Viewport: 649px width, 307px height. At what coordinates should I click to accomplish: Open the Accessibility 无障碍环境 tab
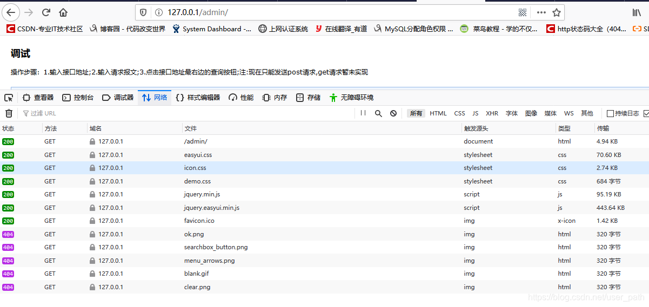pos(351,98)
